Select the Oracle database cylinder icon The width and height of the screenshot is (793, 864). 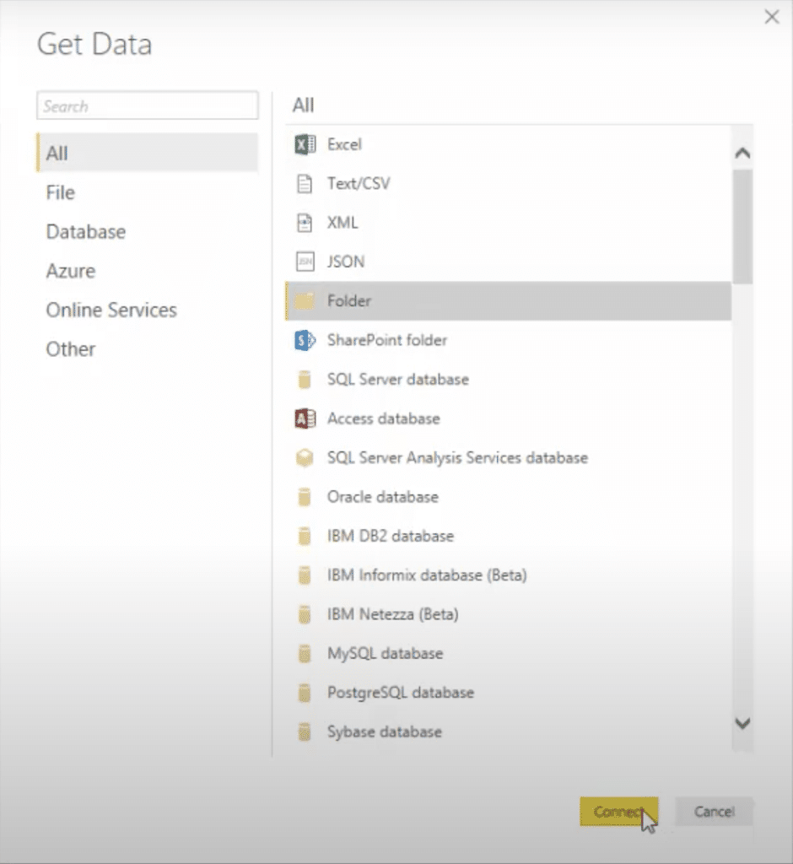pos(305,497)
